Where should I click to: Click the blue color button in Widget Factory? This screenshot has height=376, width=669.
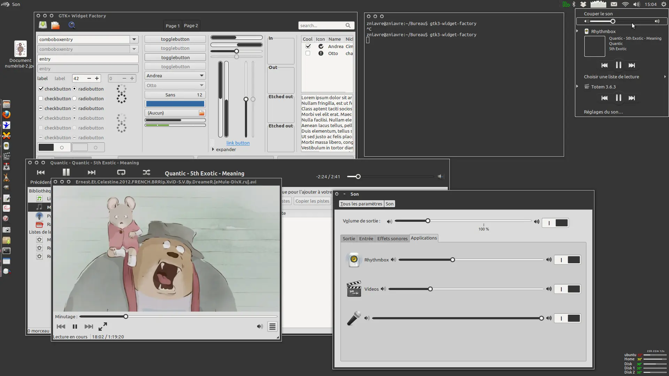(175, 104)
